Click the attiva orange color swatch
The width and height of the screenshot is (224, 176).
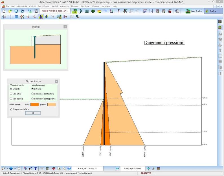(x=35, y=105)
